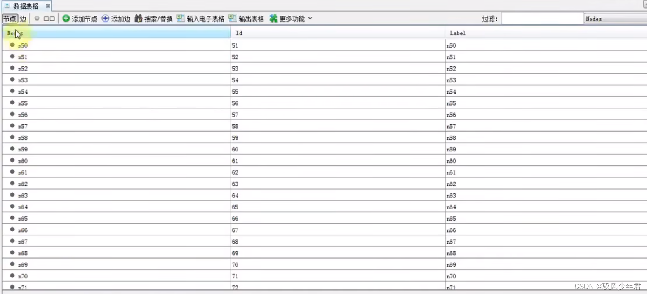This screenshot has width=647, height=294.
Task: Click Id cell with value 68
Action: click(338, 242)
